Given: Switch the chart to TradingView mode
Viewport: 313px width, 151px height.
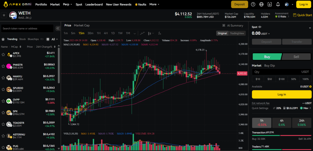Looking at the screenshot, I should pos(237,33).
